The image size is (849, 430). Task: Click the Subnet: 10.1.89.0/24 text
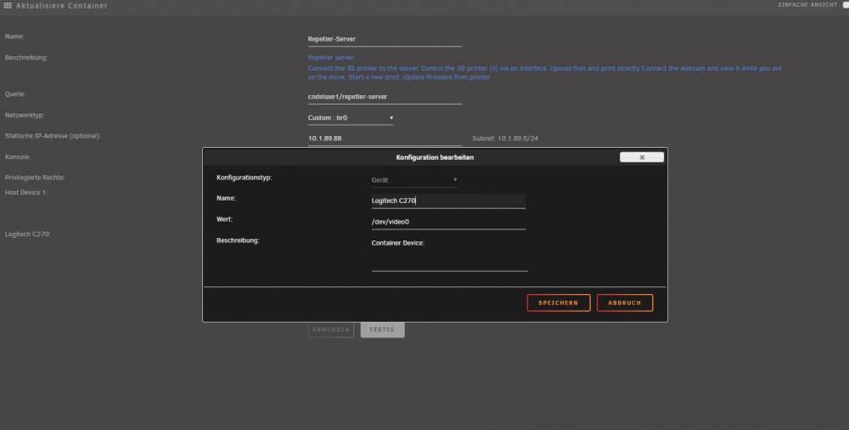505,139
